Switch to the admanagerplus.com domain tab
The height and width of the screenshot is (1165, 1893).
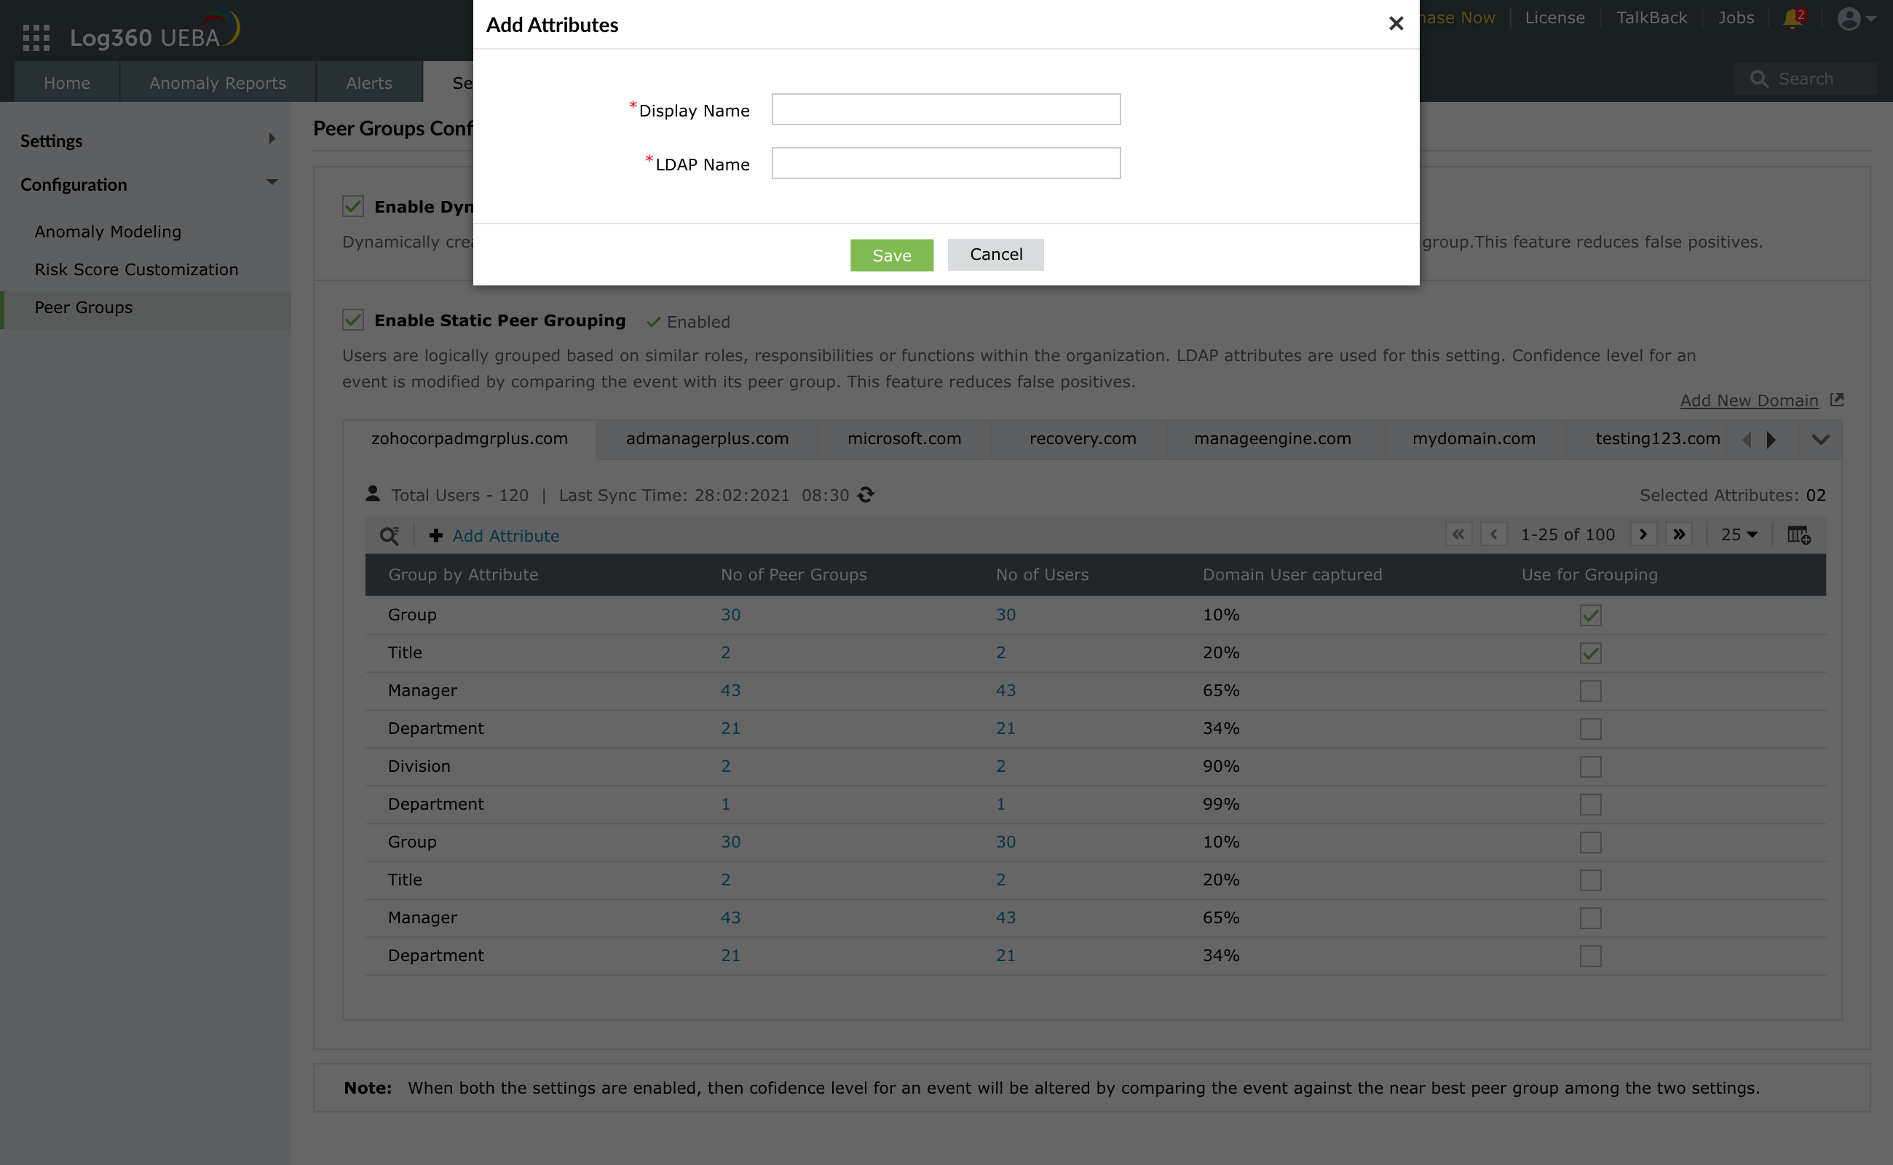(706, 439)
